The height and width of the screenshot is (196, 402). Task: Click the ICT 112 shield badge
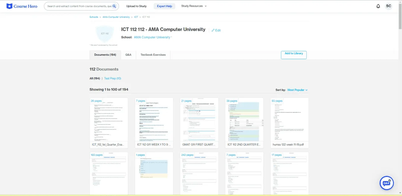[105, 33]
